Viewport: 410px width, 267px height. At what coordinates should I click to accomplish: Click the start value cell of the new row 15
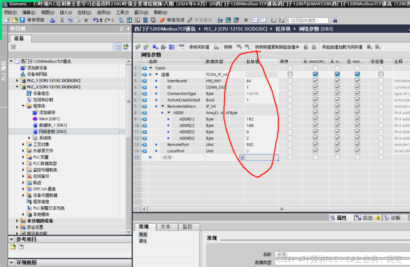[262, 157]
